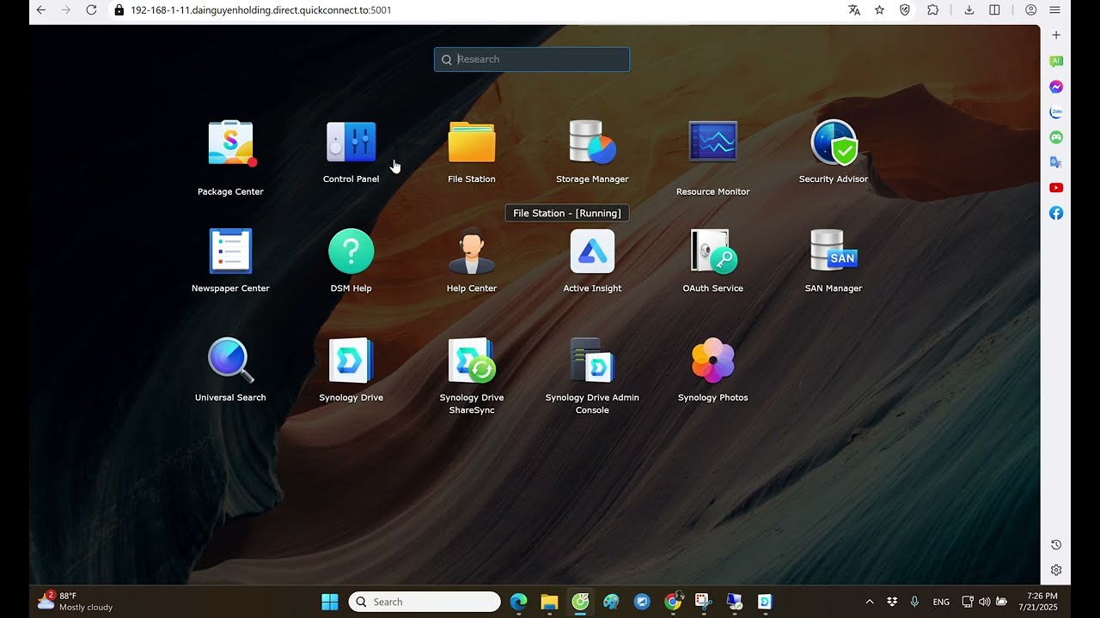1100x618 pixels.
Task: Open Messenger in browser sidebar
Action: (x=1056, y=87)
